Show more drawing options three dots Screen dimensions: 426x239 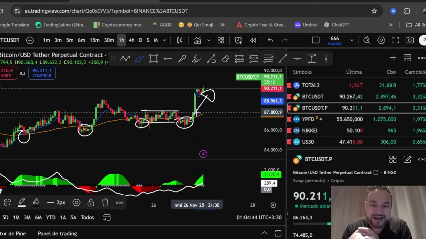pos(119,202)
